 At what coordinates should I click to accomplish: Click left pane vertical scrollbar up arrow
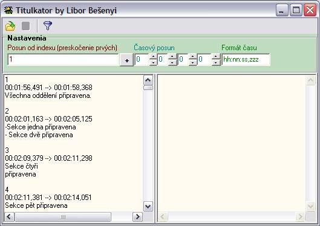[x=148, y=80]
